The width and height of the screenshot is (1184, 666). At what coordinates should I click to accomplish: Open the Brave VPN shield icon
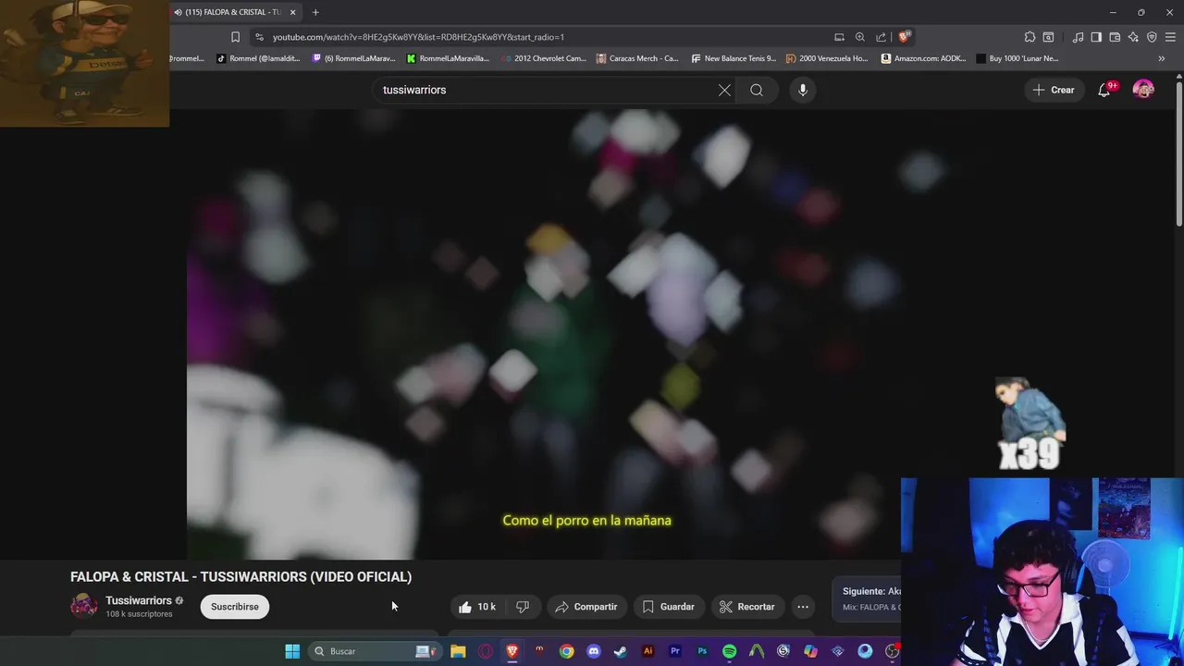(x=1152, y=37)
